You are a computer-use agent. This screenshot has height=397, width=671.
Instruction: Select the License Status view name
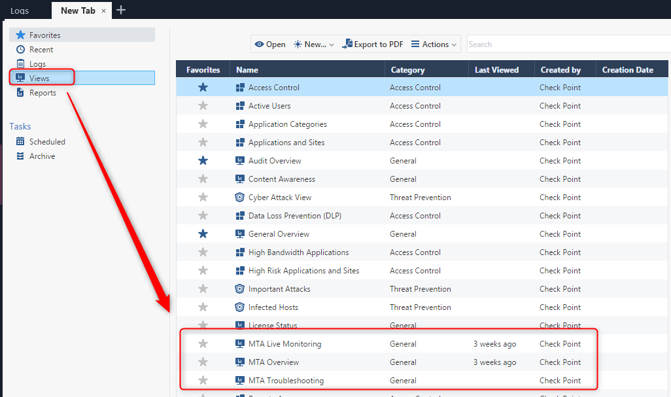tap(273, 326)
